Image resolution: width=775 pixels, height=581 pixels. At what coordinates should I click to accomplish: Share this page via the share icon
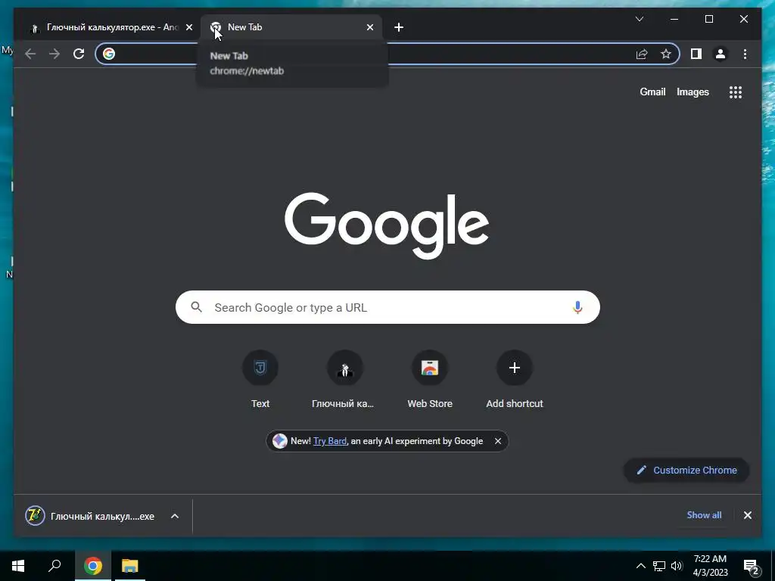tap(642, 54)
